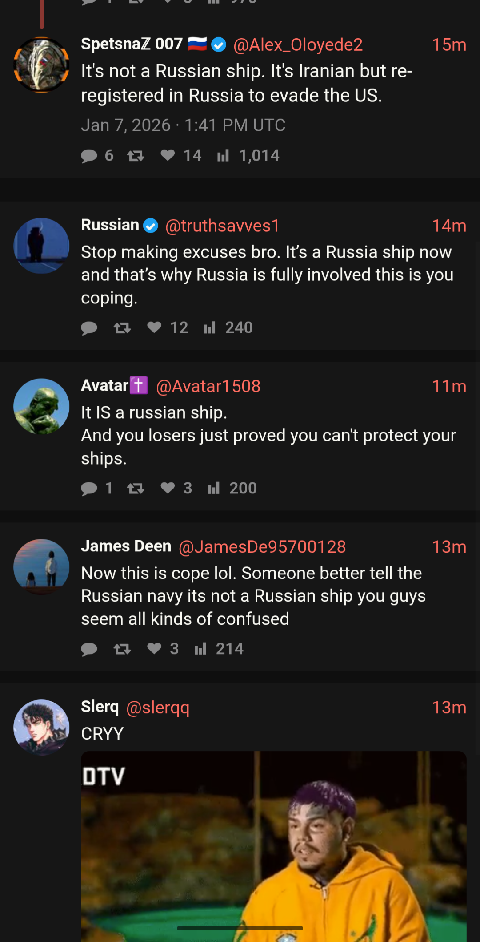
Task: Retweet the James Deen post
Action: (x=122, y=649)
